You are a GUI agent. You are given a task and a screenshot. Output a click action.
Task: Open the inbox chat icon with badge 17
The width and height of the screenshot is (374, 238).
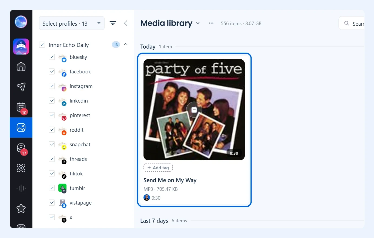tap(21, 148)
